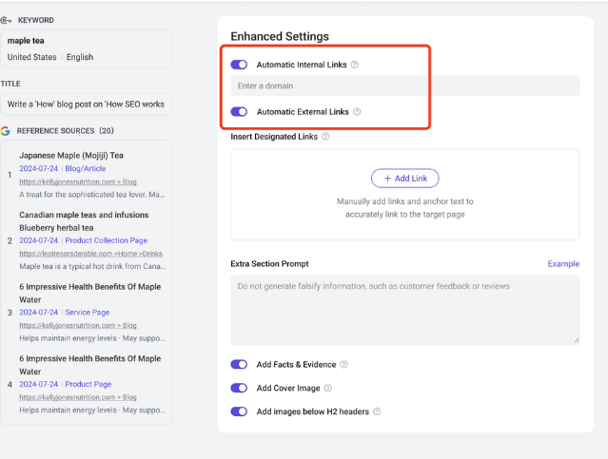The image size is (608, 459).
Task: Toggle Add images below H2 headers
Action: coord(239,411)
